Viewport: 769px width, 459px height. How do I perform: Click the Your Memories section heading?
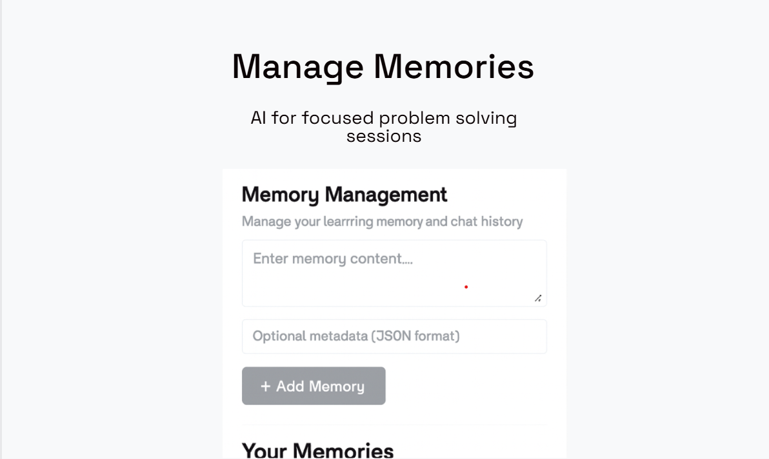(x=317, y=450)
